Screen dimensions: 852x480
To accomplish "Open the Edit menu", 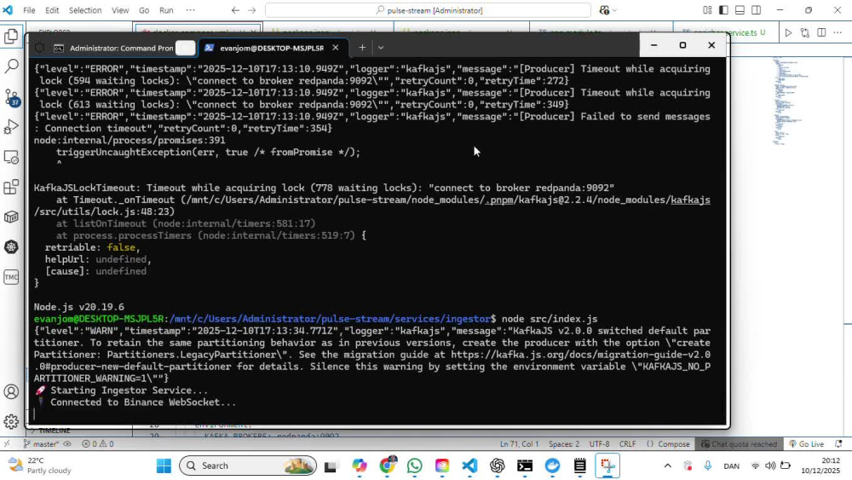I will (52, 10).
